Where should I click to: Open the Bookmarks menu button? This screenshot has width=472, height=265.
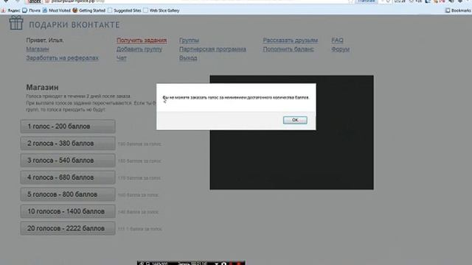coord(458,10)
